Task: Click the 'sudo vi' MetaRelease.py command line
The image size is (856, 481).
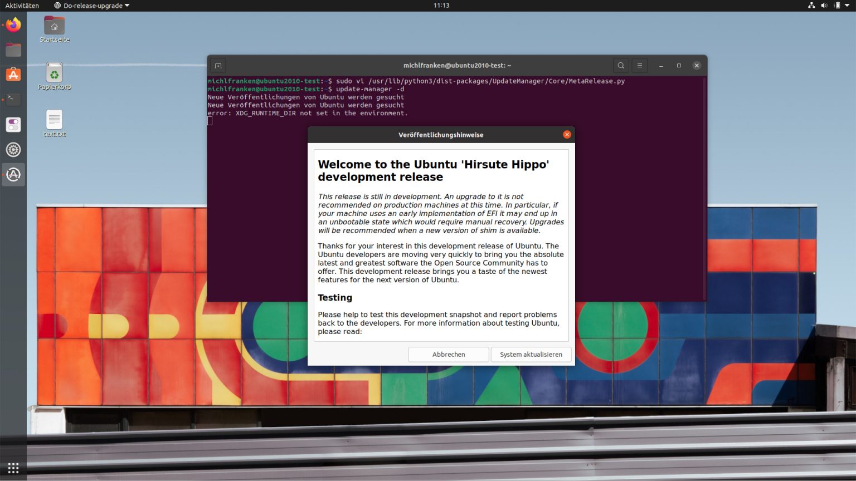Action: [480, 81]
